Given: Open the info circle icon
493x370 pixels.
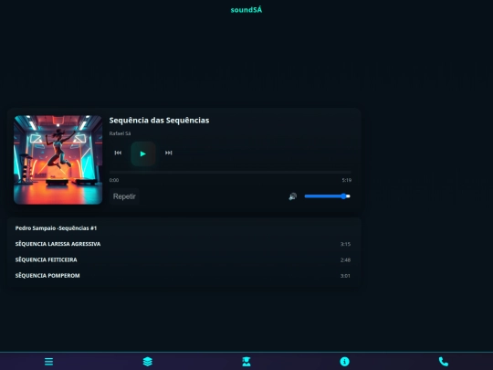Looking at the screenshot, I should (344, 362).
